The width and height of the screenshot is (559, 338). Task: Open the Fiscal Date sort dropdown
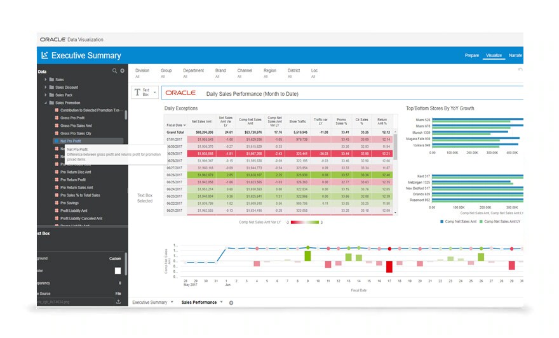click(184, 125)
